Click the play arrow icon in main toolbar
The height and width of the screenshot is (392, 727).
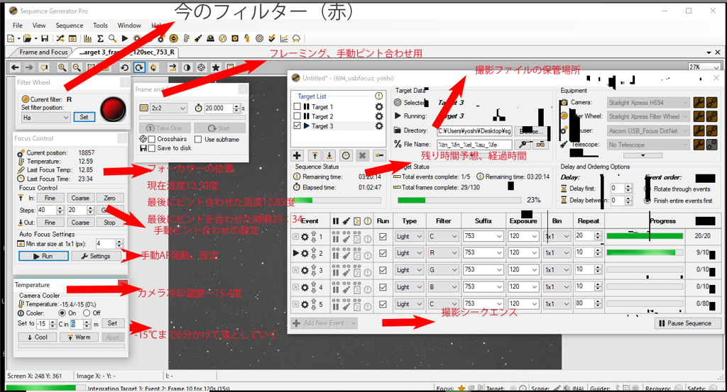click(x=125, y=38)
